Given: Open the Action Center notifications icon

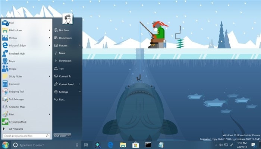Looking at the screenshot, I should tap(254, 145).
